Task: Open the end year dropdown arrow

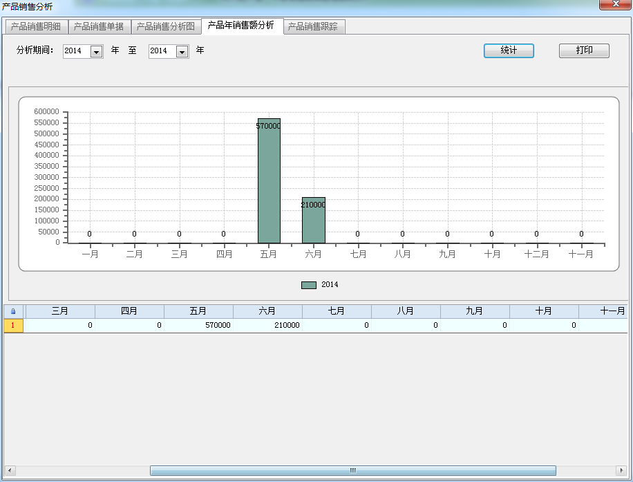Action: tap(182, 52)
